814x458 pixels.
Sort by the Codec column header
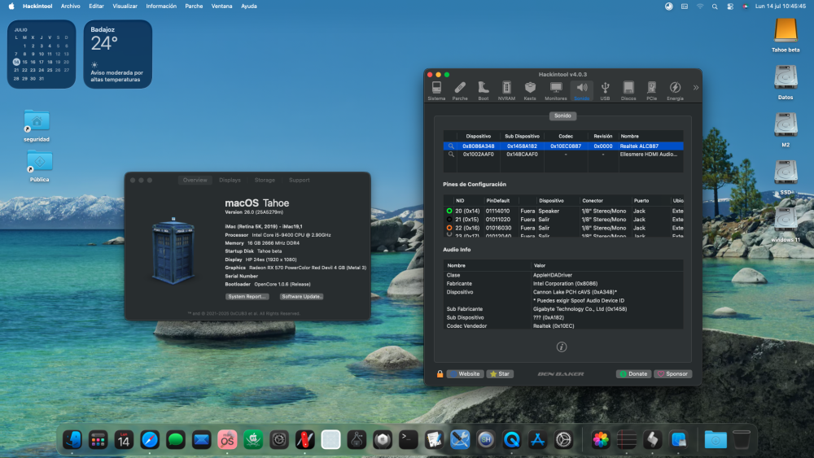tap(566, 136)
